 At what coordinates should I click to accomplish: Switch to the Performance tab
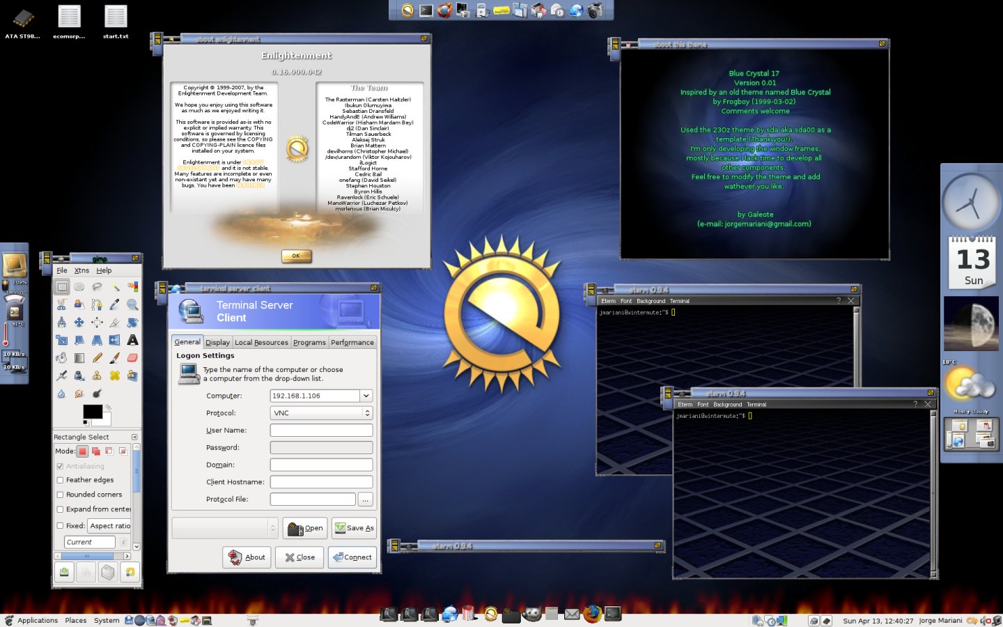click(352, 342)
